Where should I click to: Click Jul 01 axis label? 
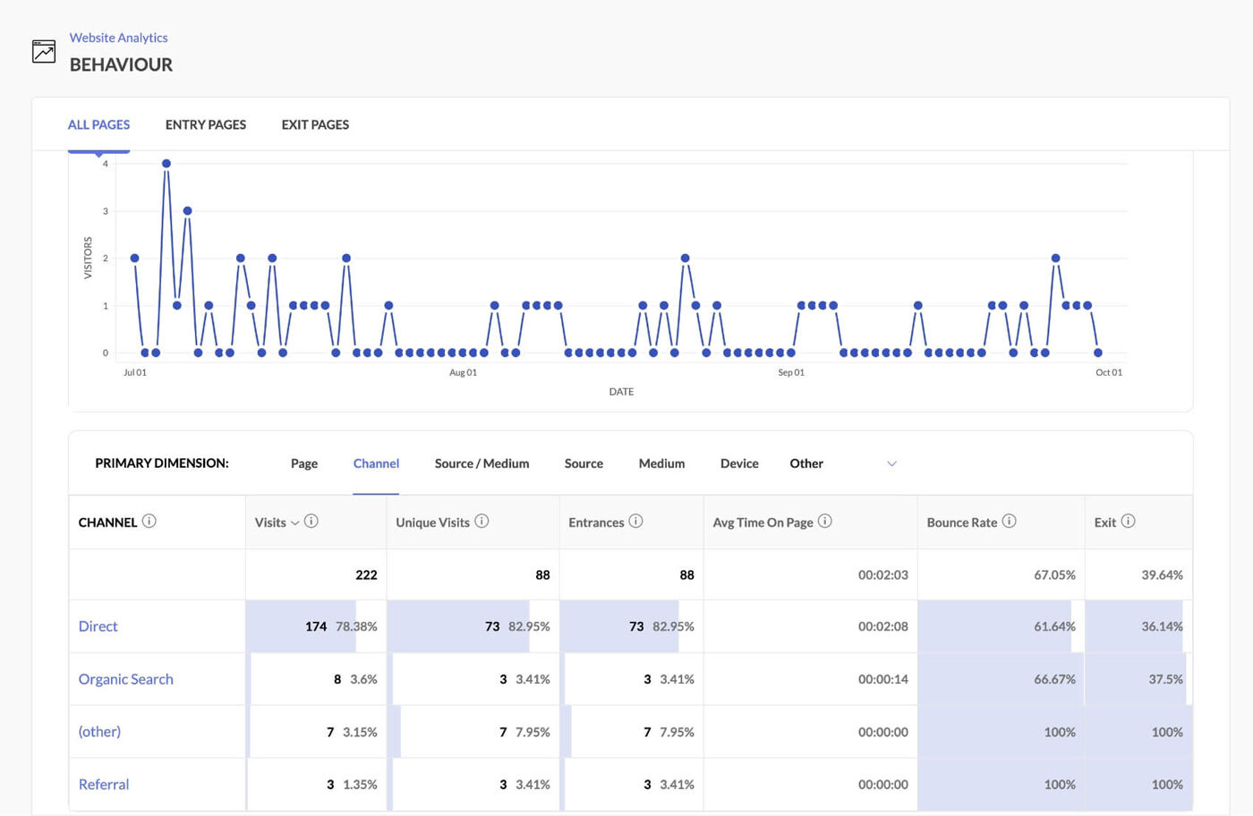[135, 372]
